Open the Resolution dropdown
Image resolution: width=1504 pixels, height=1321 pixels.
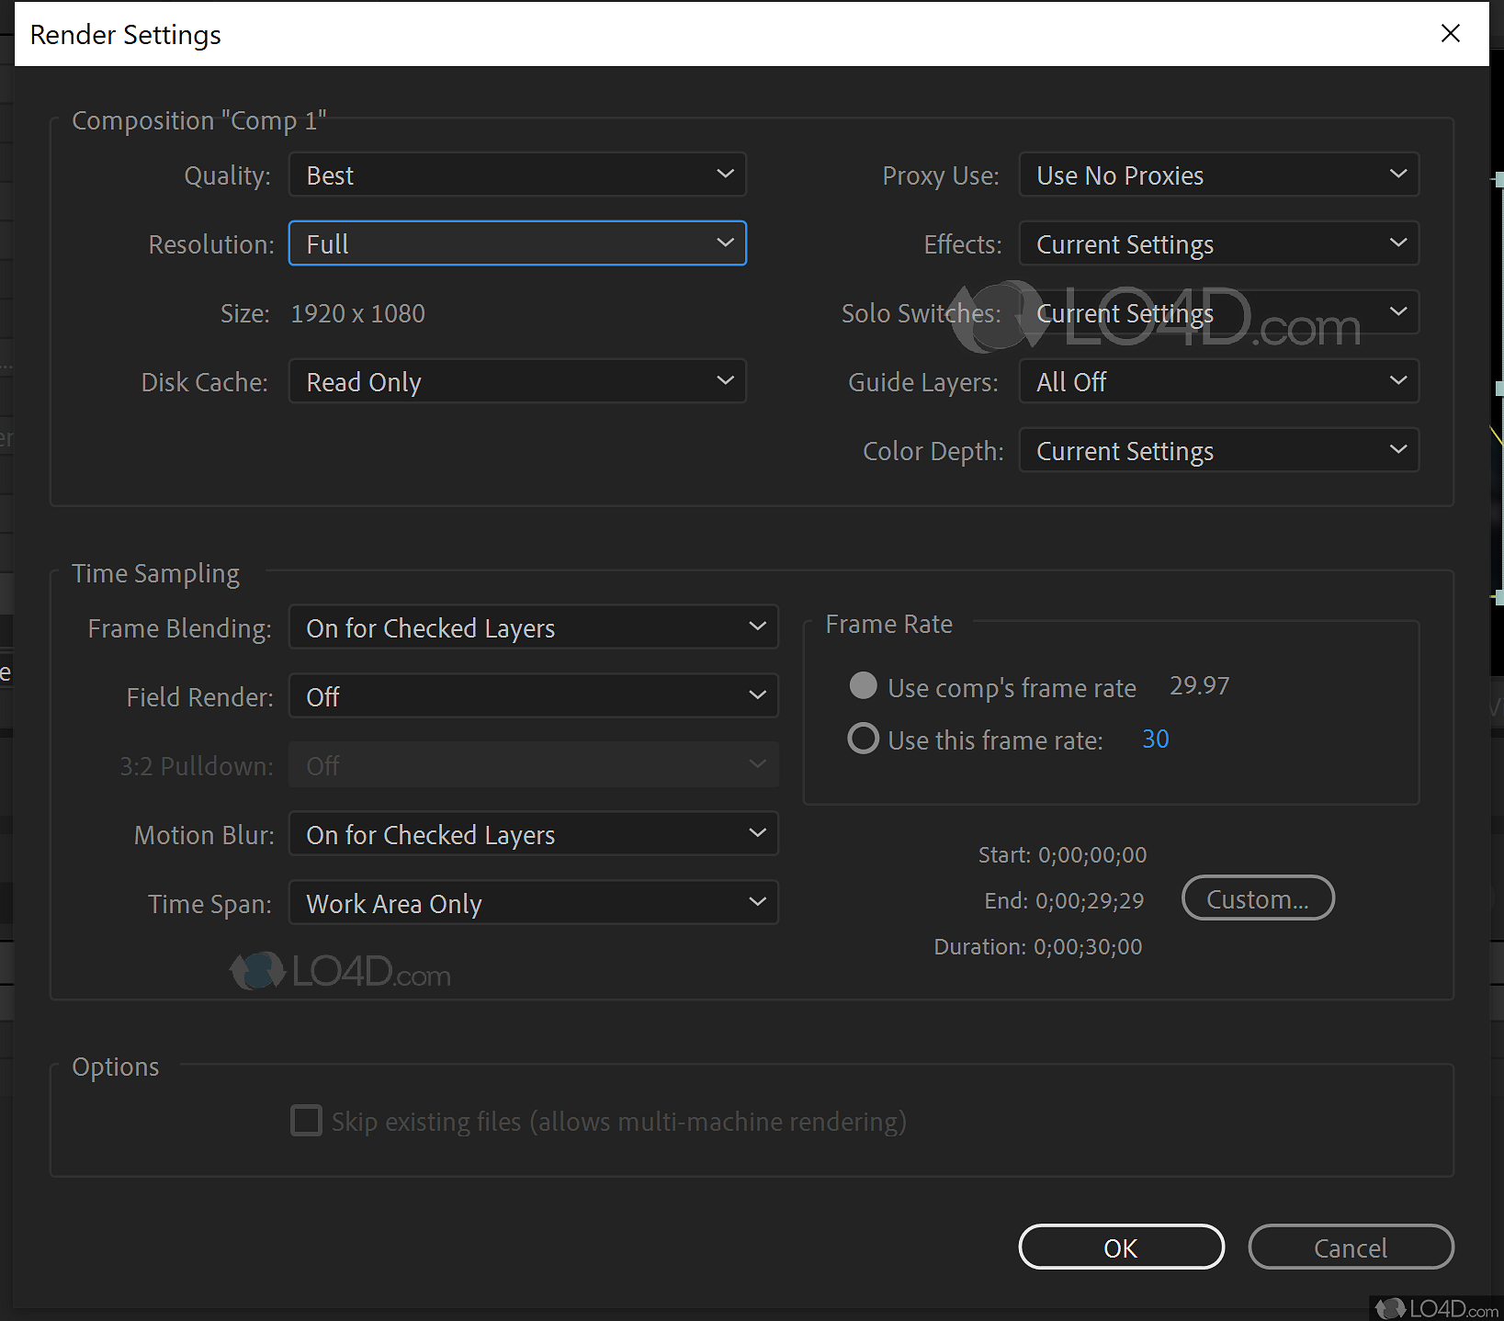pyautogui.click(x=516, y=243)
